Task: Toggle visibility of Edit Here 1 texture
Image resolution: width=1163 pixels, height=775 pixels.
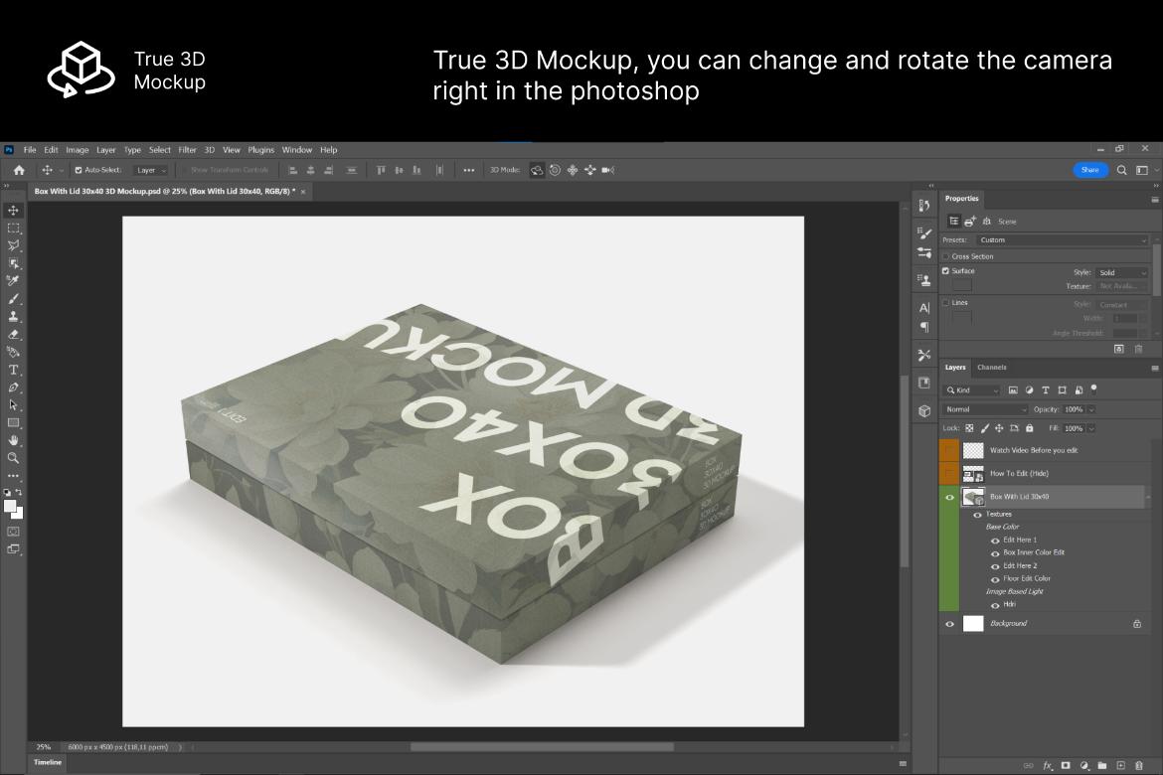Action: pyautogui.click(x=995, y=541)
